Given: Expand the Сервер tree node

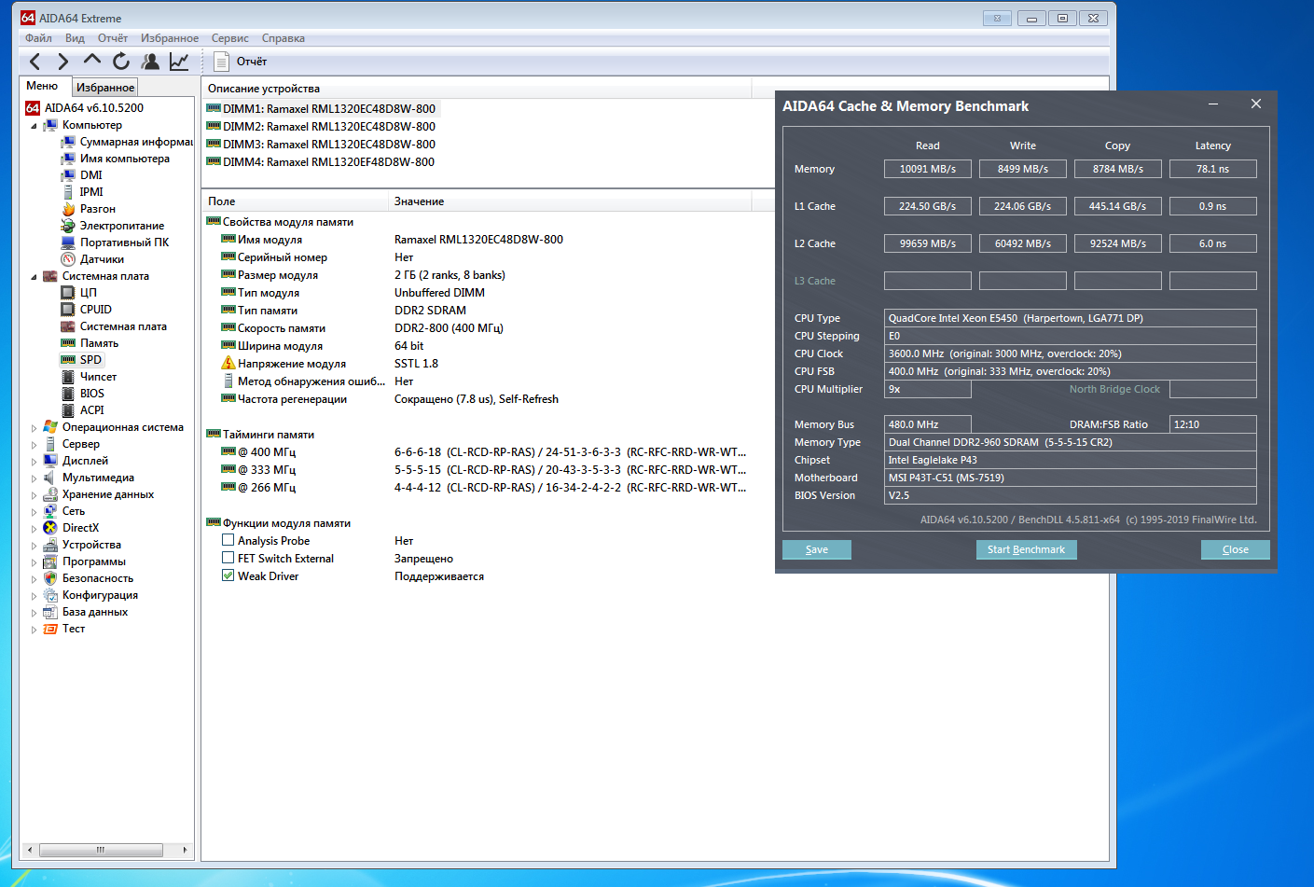Looking at the screenshot, I should pos(35,445).
